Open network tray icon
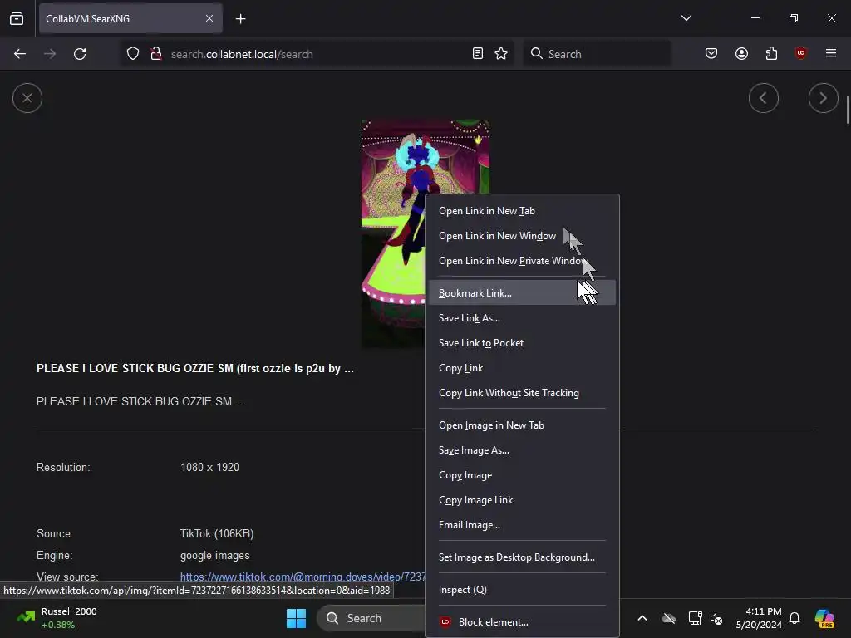This screenshot has width=851, height=638. (x=695, y=618)
